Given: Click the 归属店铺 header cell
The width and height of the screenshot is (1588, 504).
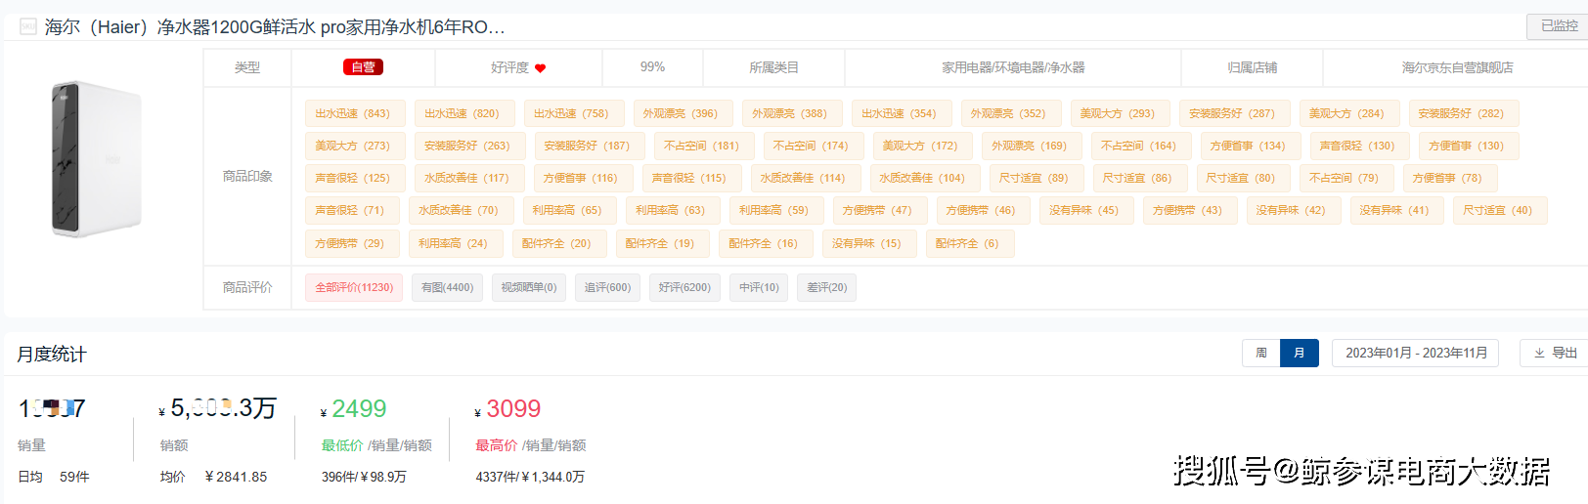Looking at the screenshot, I should [x=1253, y=67].
